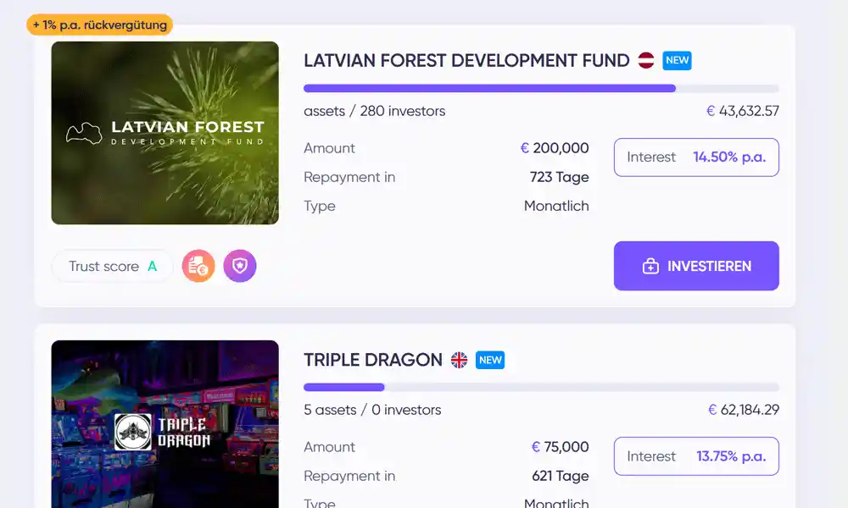Screen dimensions: 848x508
Task: Click the Triple Dragon funding progress bar
Action: coord(541,387)
